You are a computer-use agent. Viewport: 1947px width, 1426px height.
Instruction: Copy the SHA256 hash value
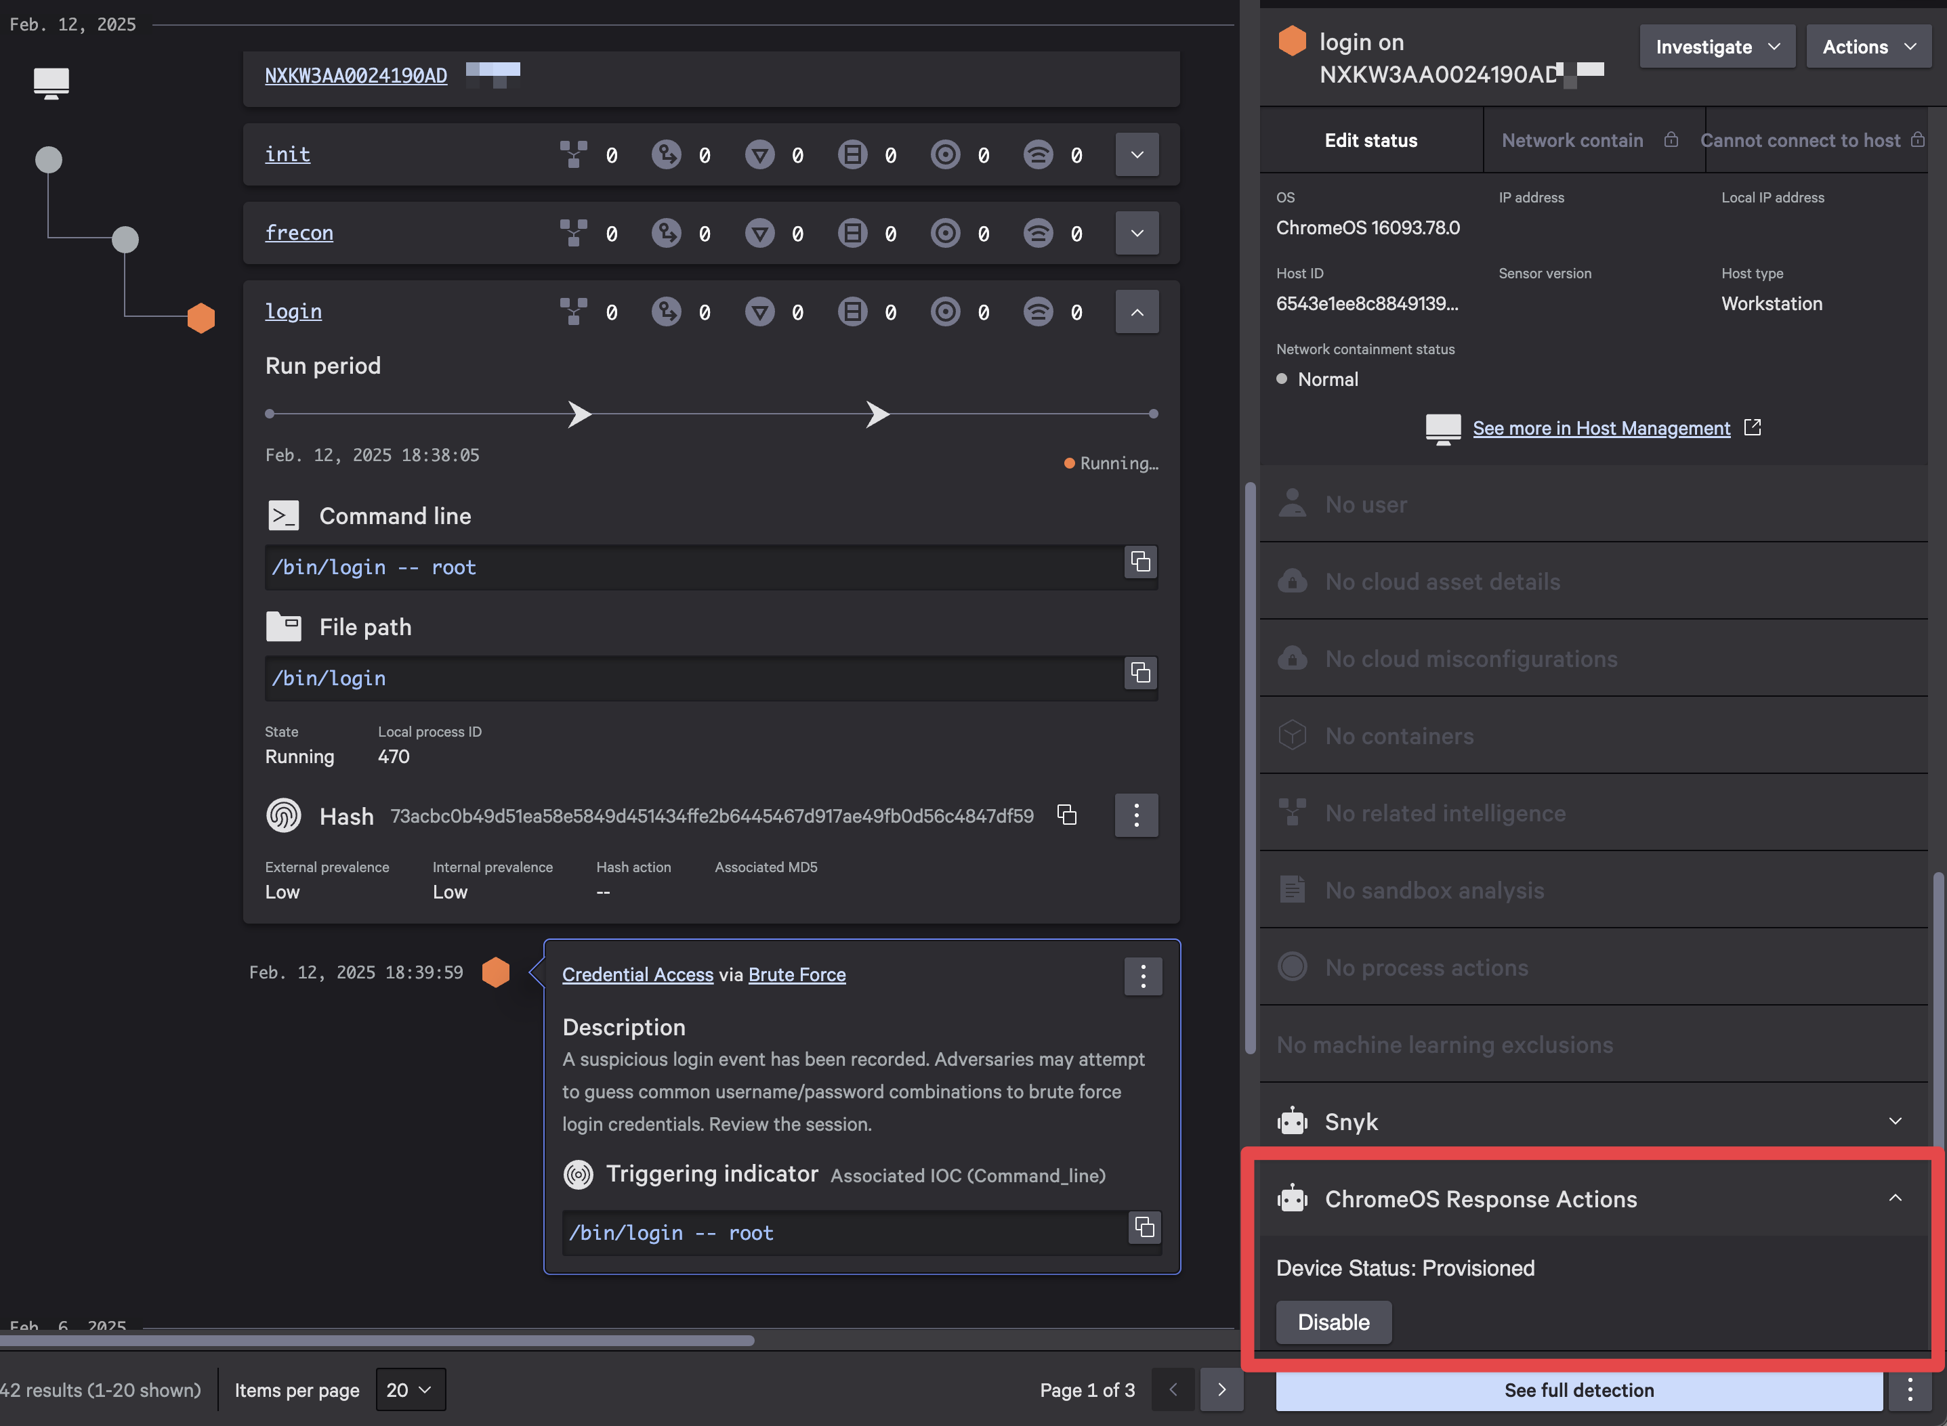[1067, 815]
